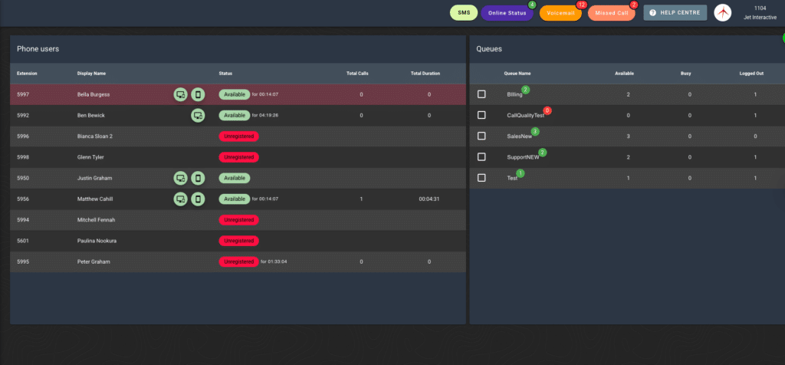This screenshot has height=365, width=785.
Task: Open the SMS button
Action: tap(463, 13)
